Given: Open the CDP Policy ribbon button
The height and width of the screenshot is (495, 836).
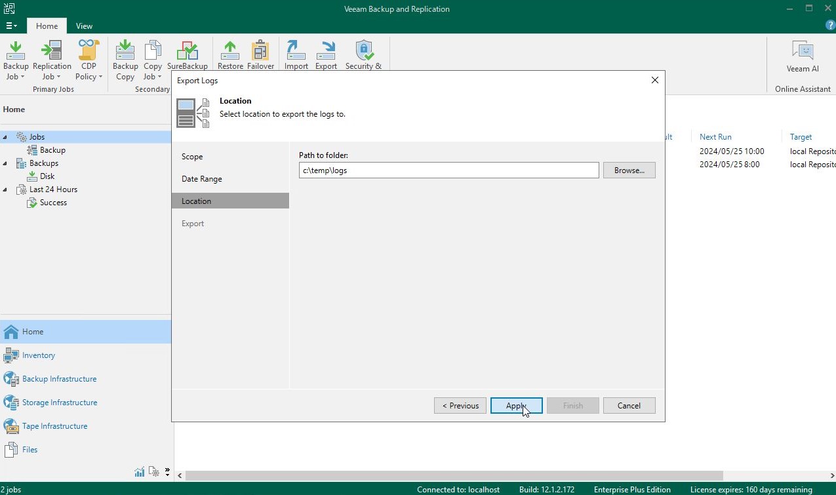Looking at the screenshot, I should click(89, 60).
